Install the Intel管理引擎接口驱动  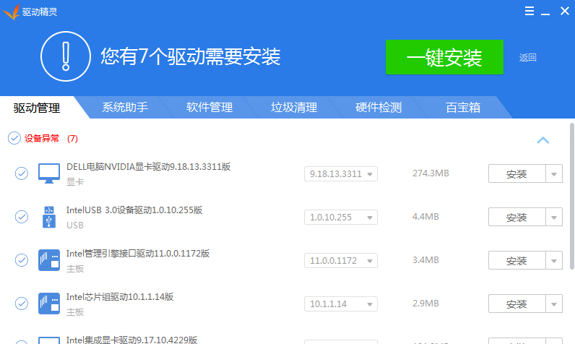point(517,260)
